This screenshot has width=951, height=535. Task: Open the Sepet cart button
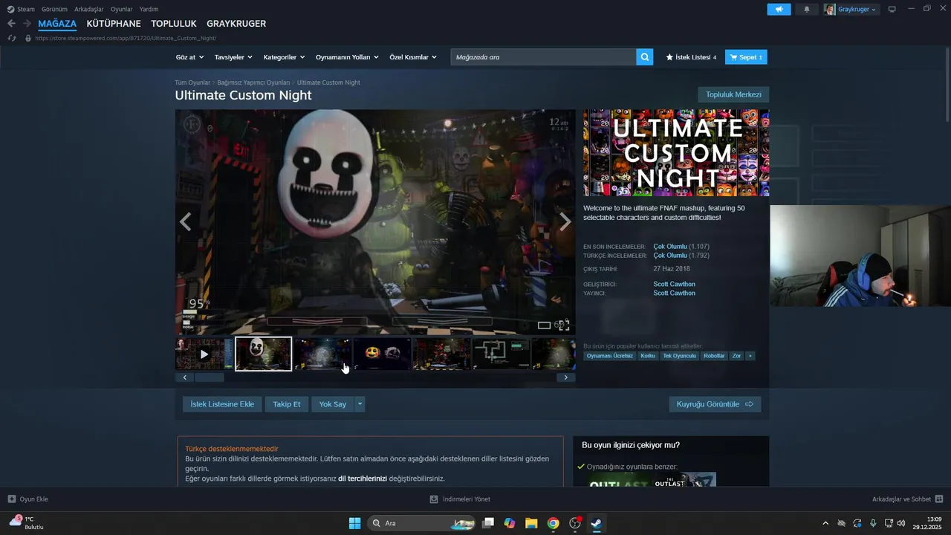click(x=746, y=57)
